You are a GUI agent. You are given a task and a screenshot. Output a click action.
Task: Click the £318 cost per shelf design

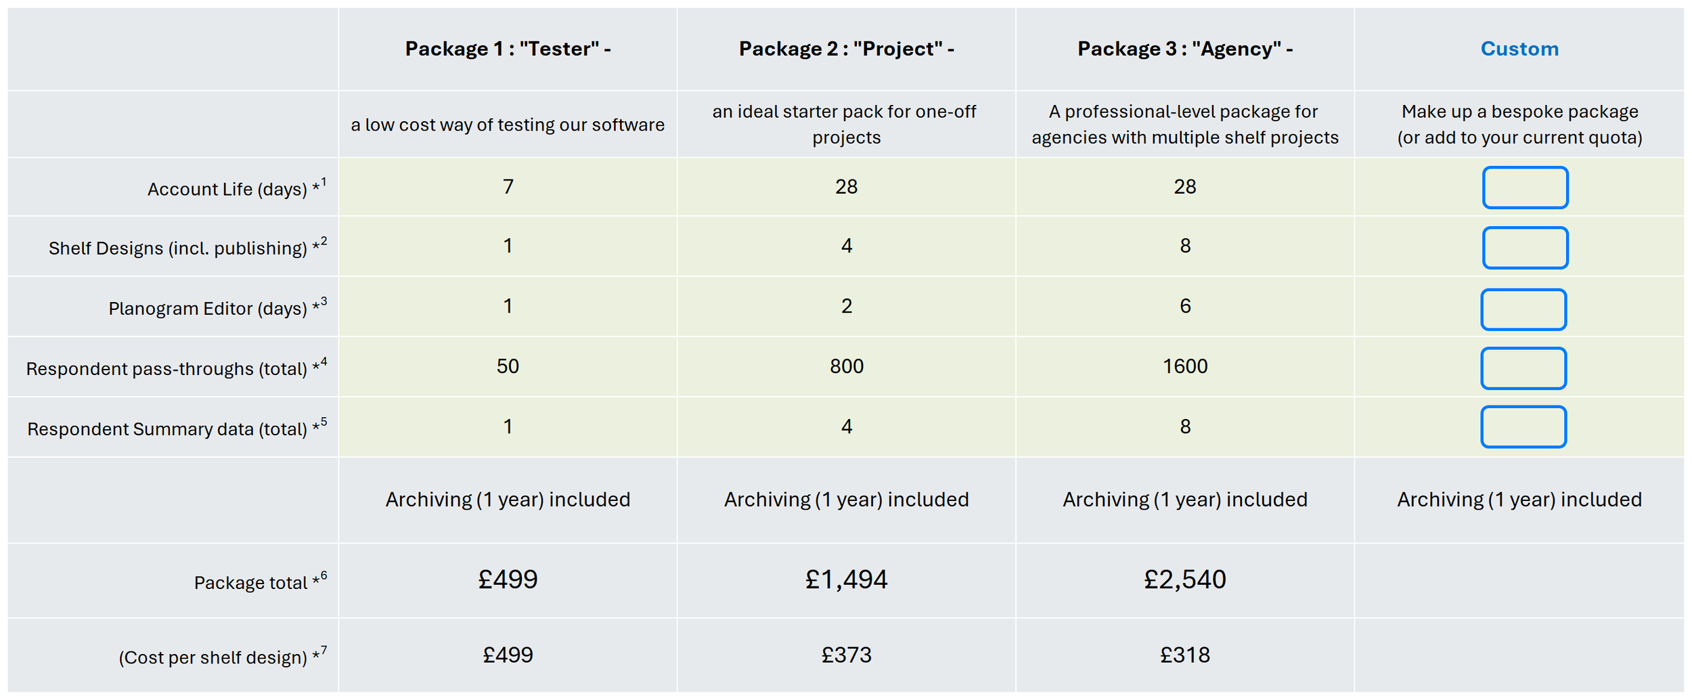pos(1184,655)
